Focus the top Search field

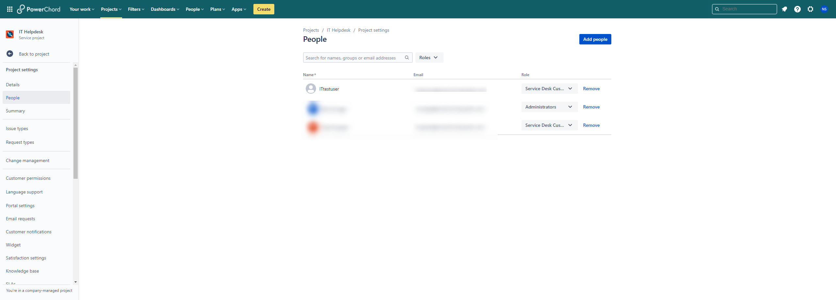click(744, 9)
